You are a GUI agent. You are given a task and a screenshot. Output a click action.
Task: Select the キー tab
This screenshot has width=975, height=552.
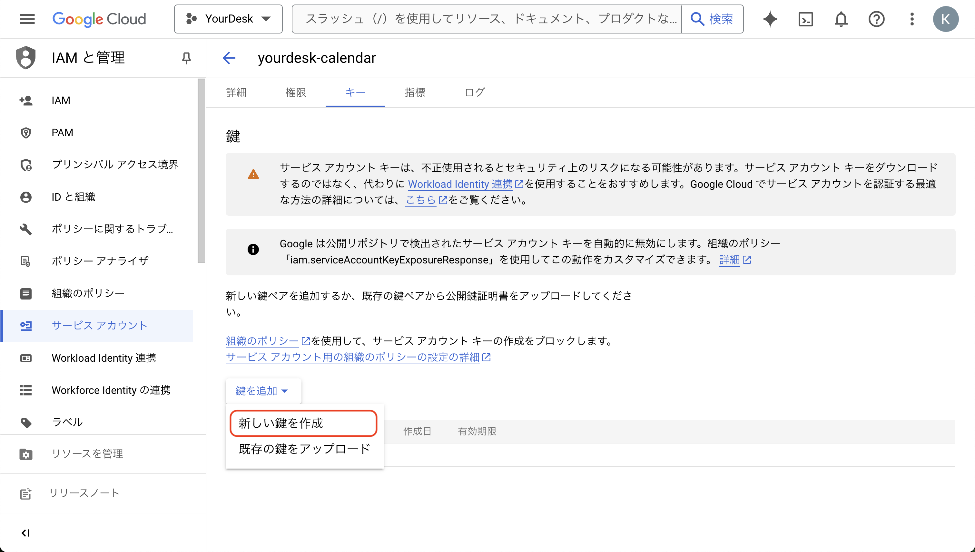pos(355,92)
